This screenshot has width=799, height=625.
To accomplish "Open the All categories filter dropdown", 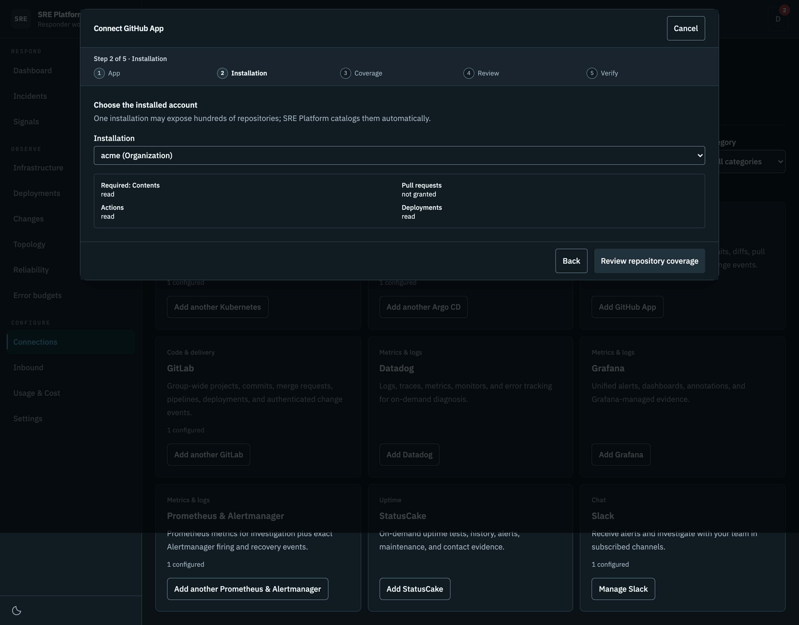I will (750, 162).
